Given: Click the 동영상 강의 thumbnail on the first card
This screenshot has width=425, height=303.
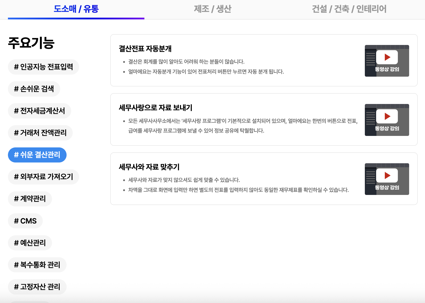Looking at the screenshot, I should coord(387,61).
